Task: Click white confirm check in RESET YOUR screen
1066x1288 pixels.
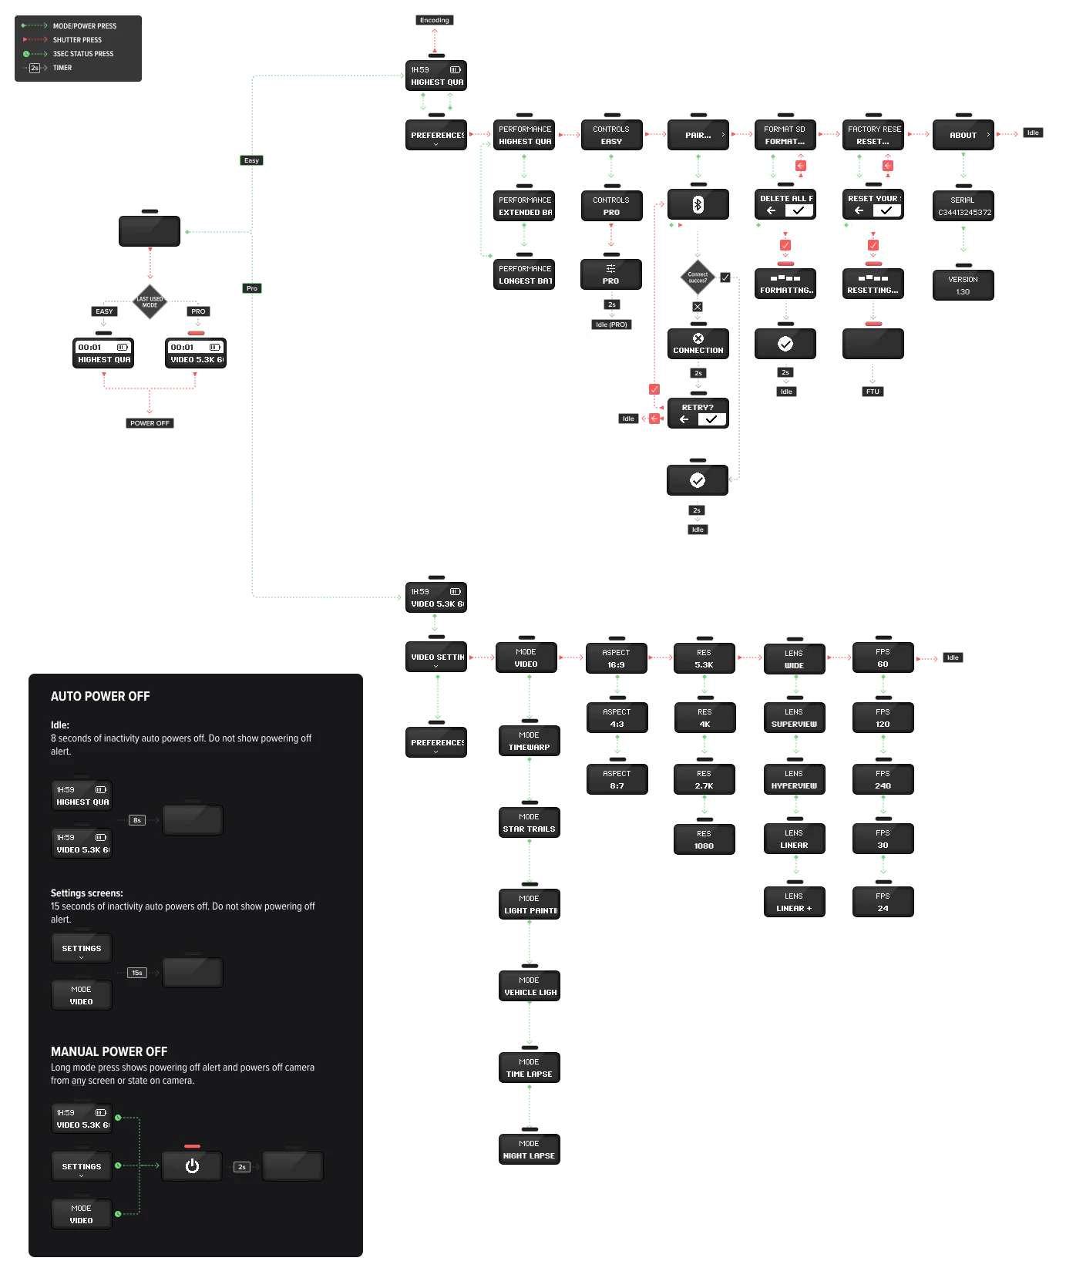Action: coord(886,210)
